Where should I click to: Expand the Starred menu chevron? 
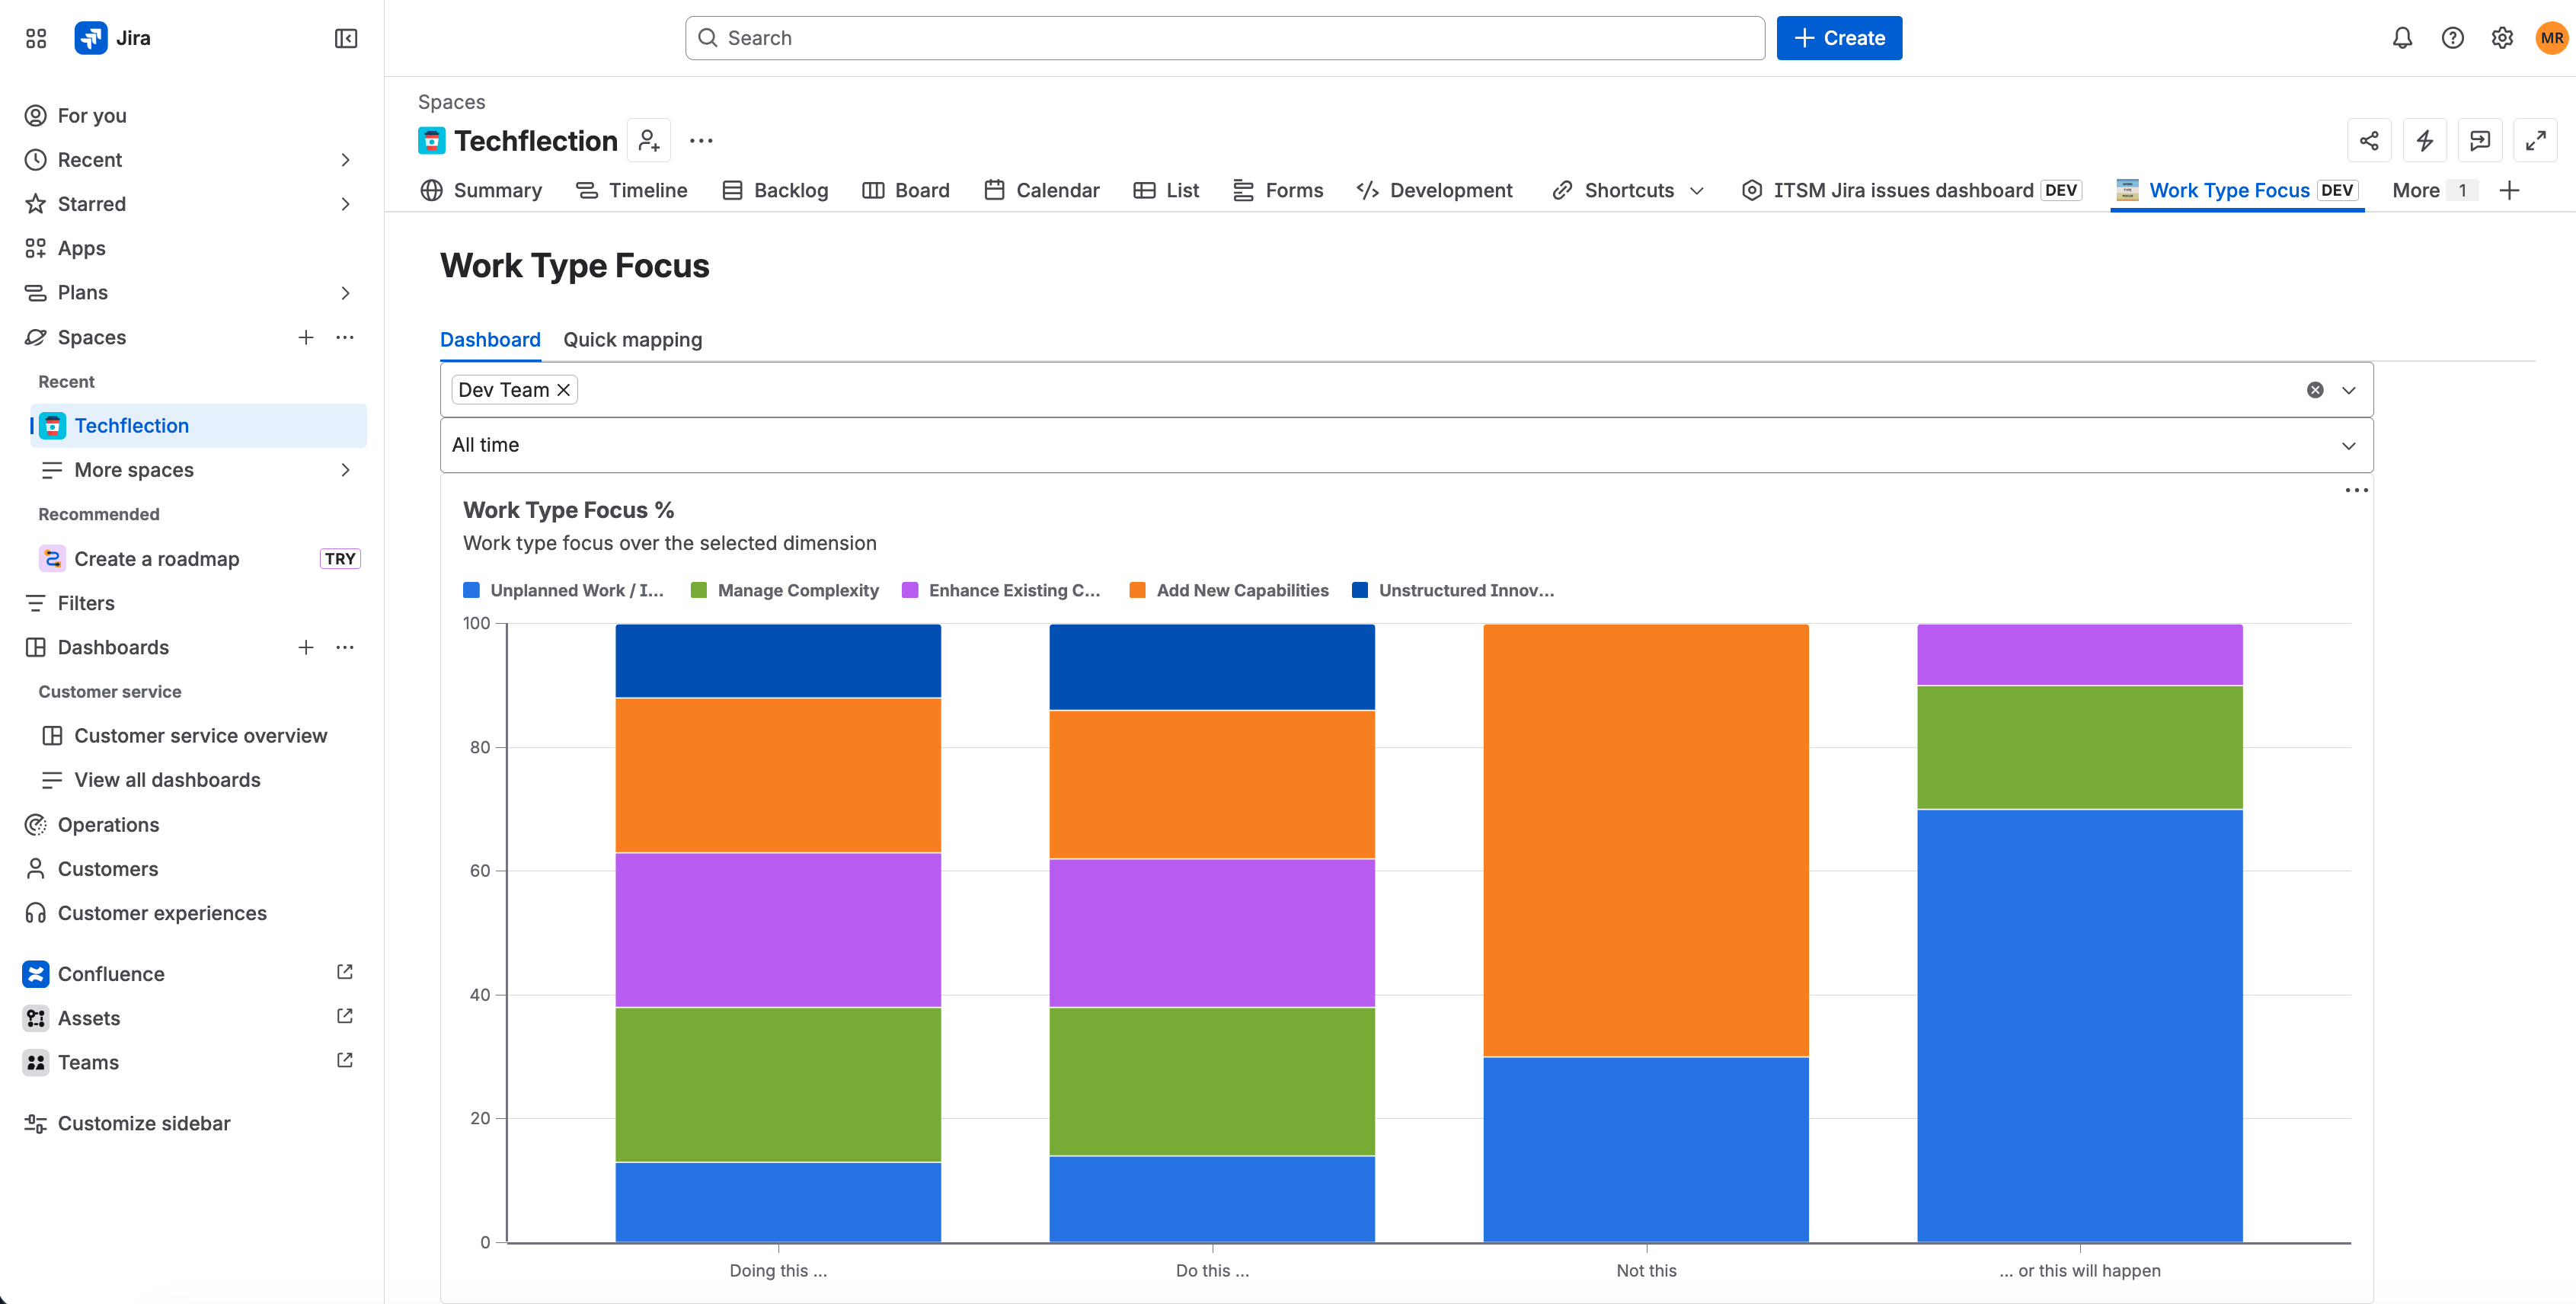pyautogui.click(x=345, y=204)
